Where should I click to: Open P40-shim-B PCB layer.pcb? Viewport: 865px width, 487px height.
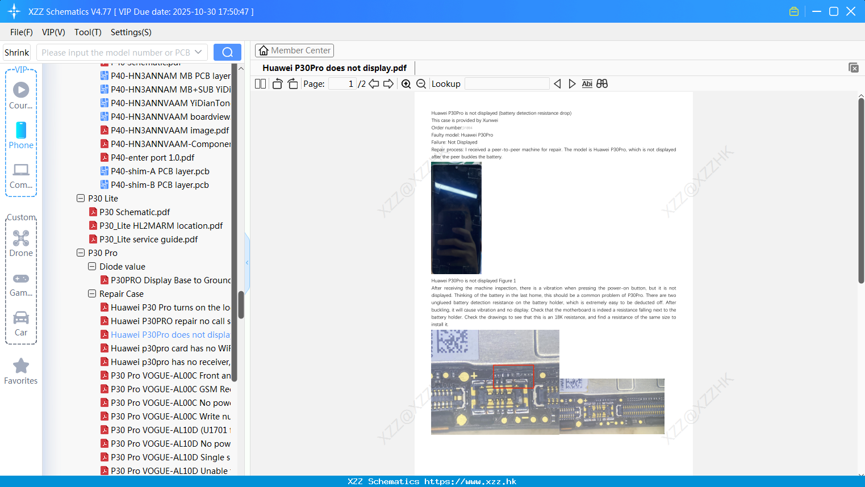tap(154, 184)
